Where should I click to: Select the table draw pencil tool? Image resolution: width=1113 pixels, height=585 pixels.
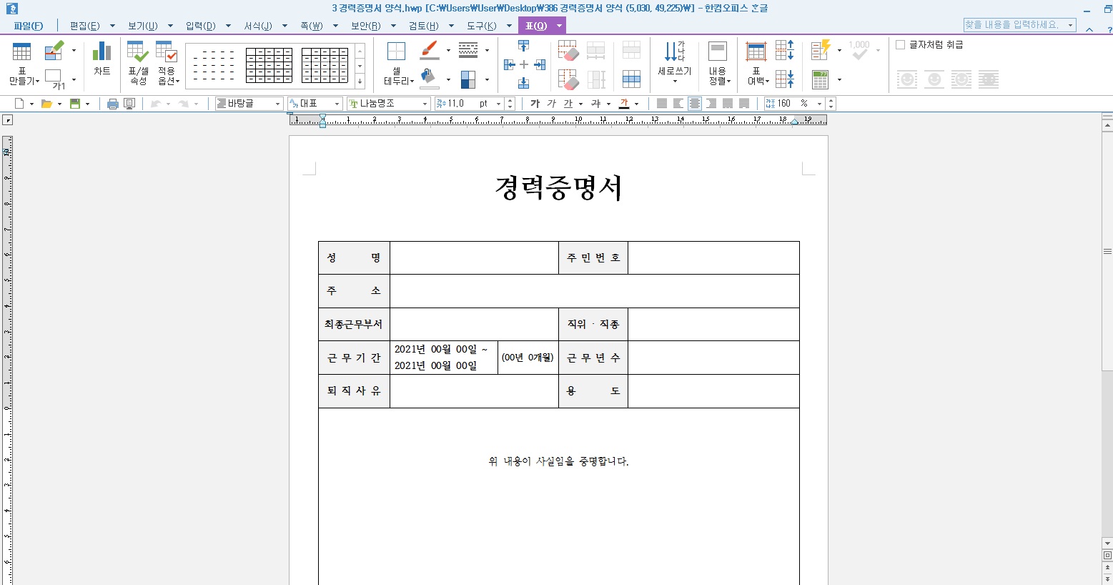pos(54,51)
